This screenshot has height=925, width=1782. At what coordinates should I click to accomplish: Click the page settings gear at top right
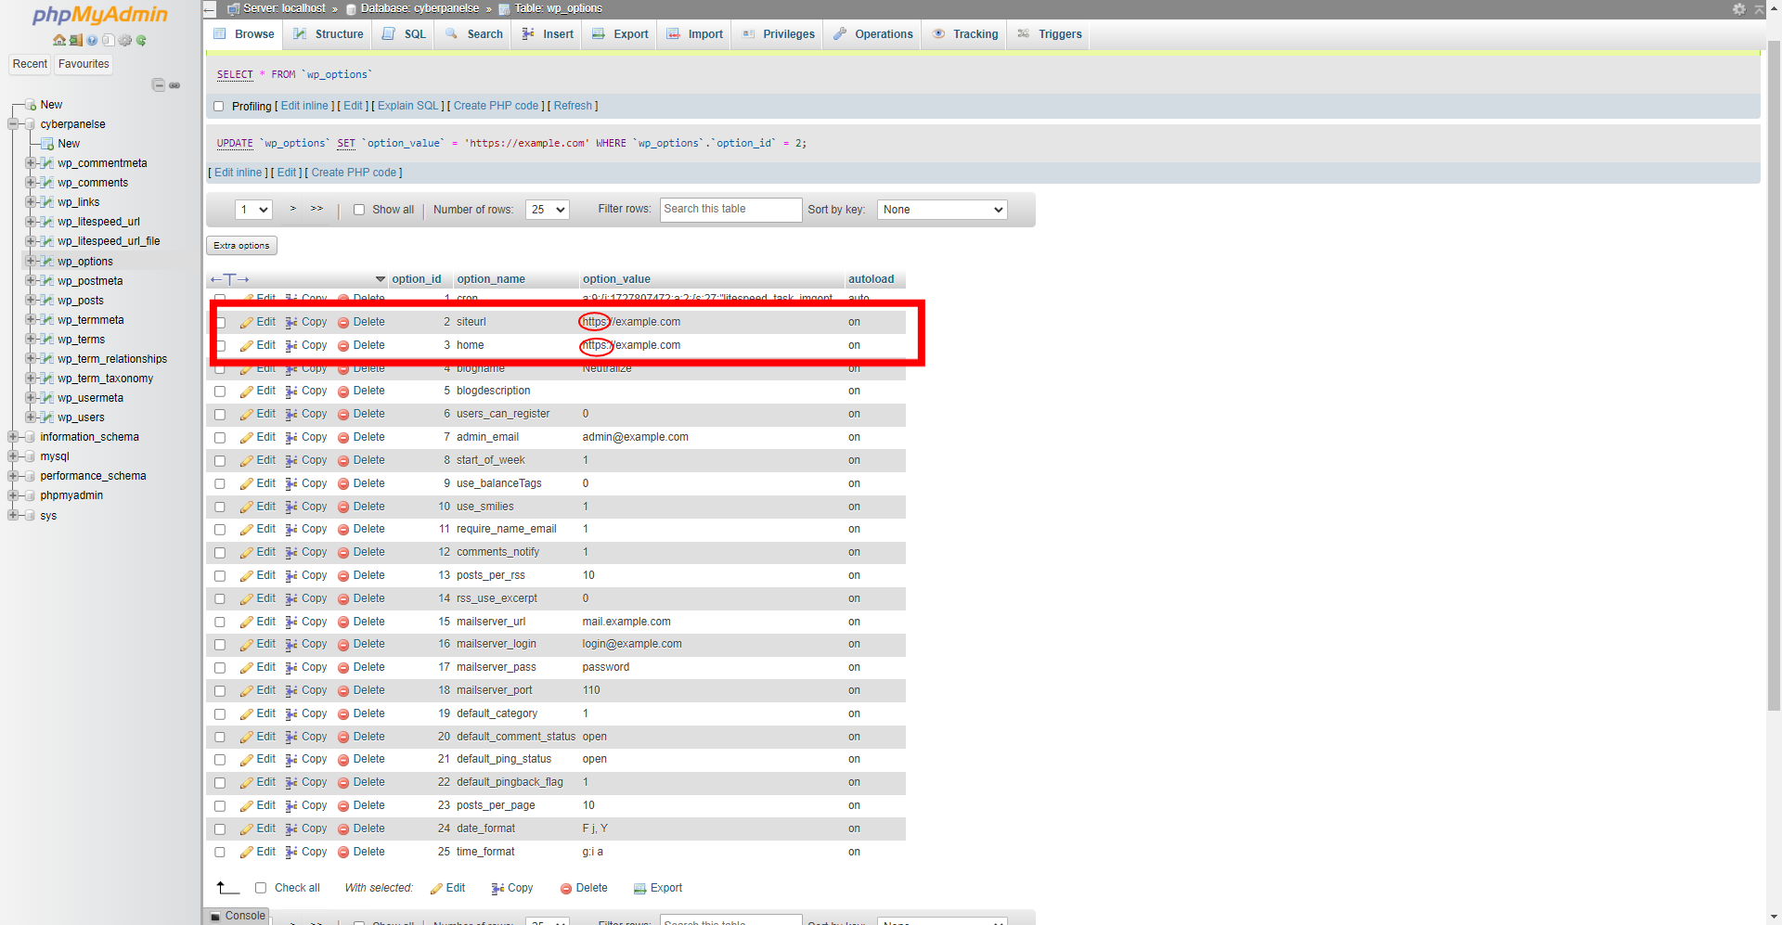1738,9
